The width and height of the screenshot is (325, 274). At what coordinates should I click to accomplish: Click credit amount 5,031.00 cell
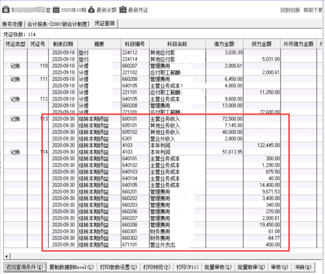261,59
